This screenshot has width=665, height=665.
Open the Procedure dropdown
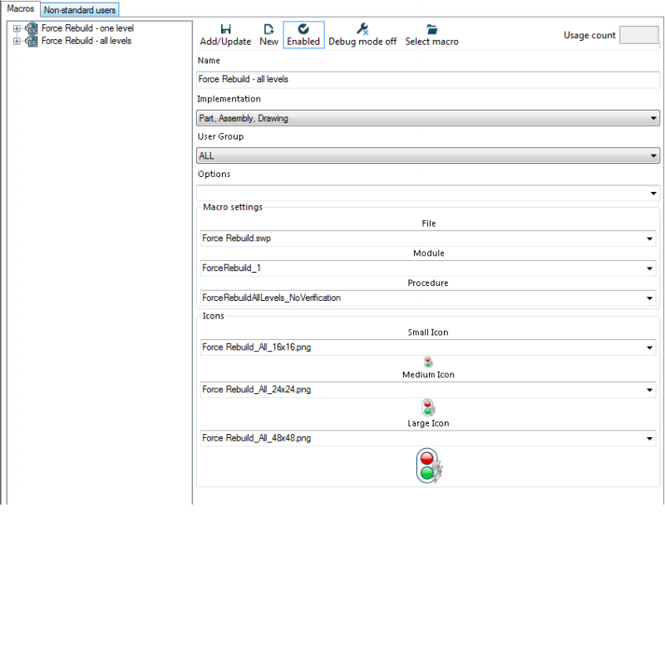[428, 298]
